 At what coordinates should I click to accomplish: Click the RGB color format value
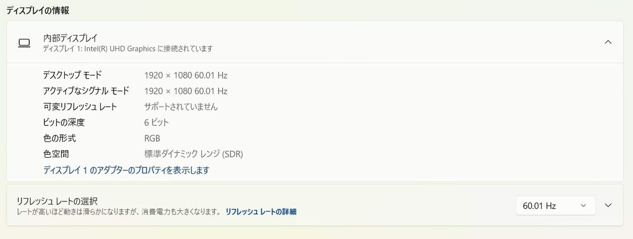click(152, 139)
